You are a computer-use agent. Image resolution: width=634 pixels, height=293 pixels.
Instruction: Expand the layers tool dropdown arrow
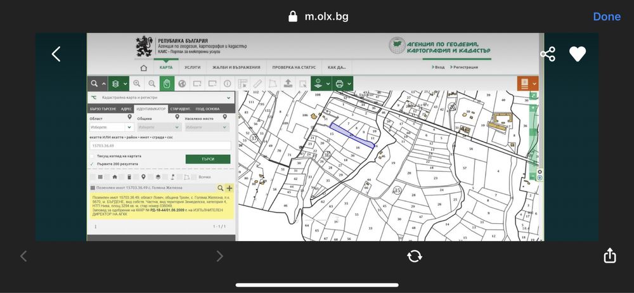[125, 84]
